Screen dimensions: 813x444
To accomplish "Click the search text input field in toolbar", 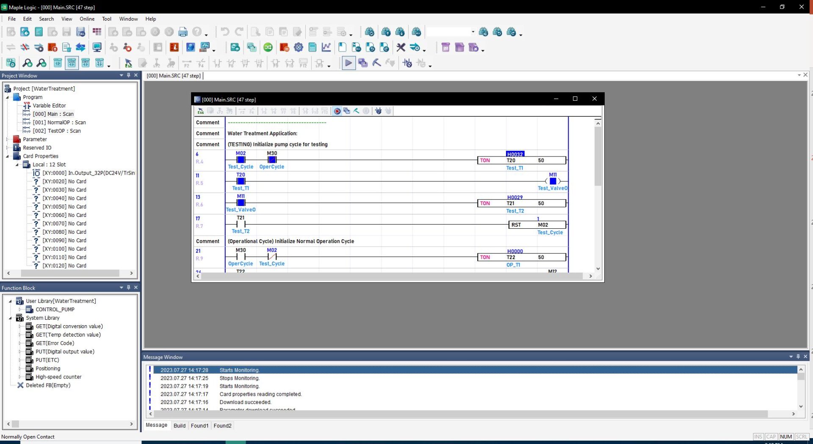I will coord(448,32).
